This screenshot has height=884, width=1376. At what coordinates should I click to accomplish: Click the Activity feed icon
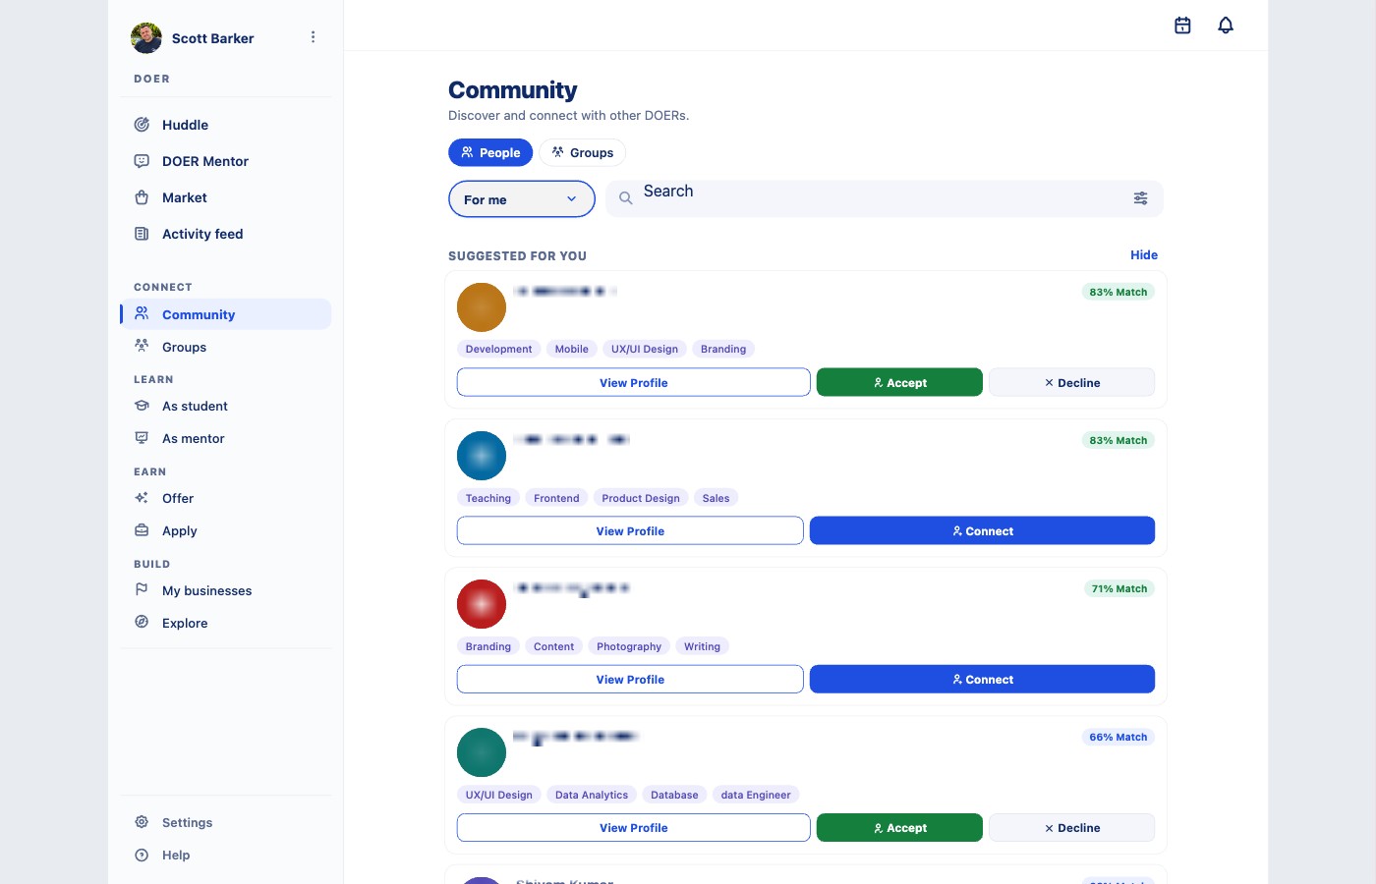pos(142,234)
